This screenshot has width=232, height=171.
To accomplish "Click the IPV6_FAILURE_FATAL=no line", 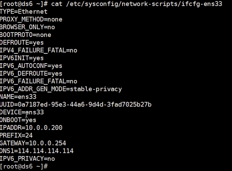I will (38, 81).
